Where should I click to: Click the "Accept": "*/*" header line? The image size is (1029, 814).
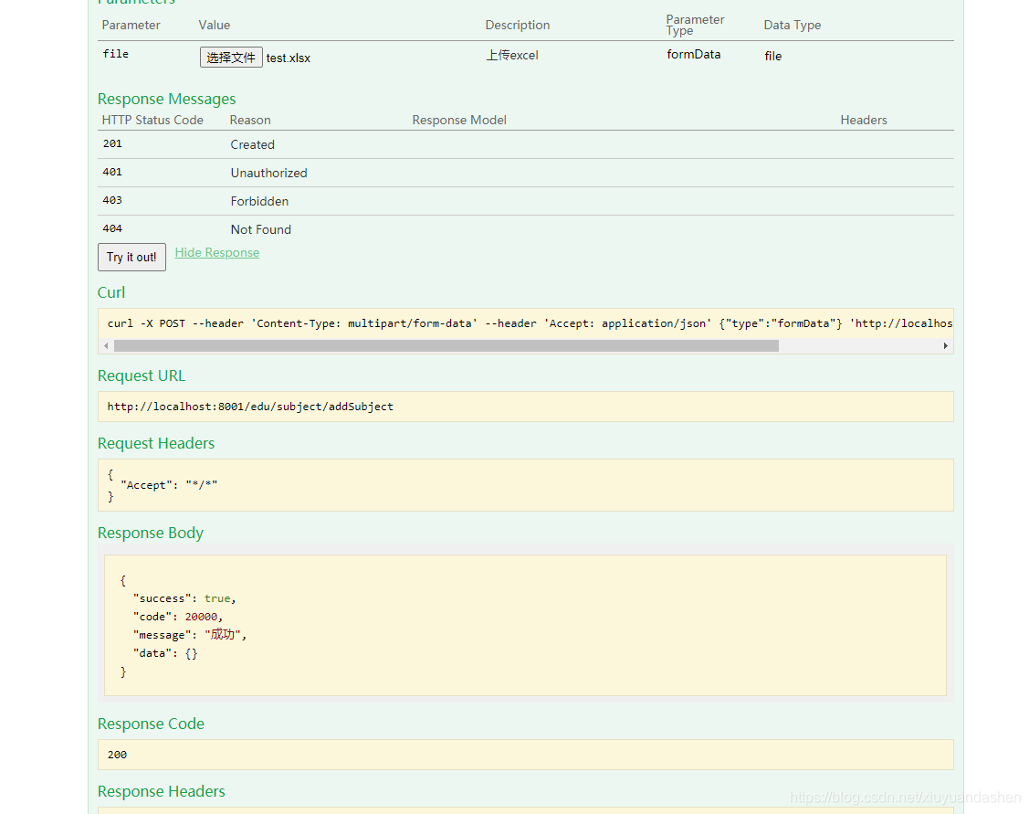click(169, 485)
